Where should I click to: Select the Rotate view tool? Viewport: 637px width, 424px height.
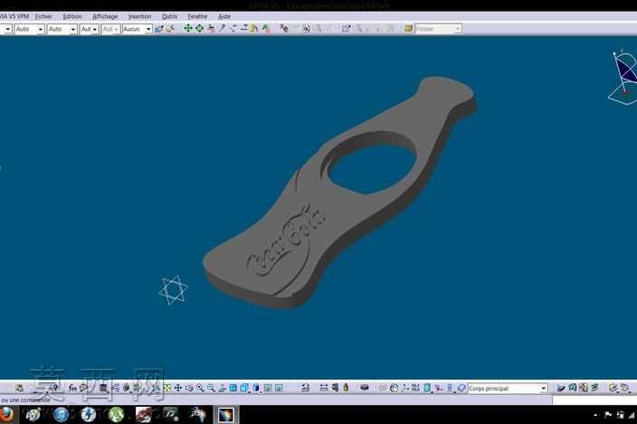click(x=189, y=388)
